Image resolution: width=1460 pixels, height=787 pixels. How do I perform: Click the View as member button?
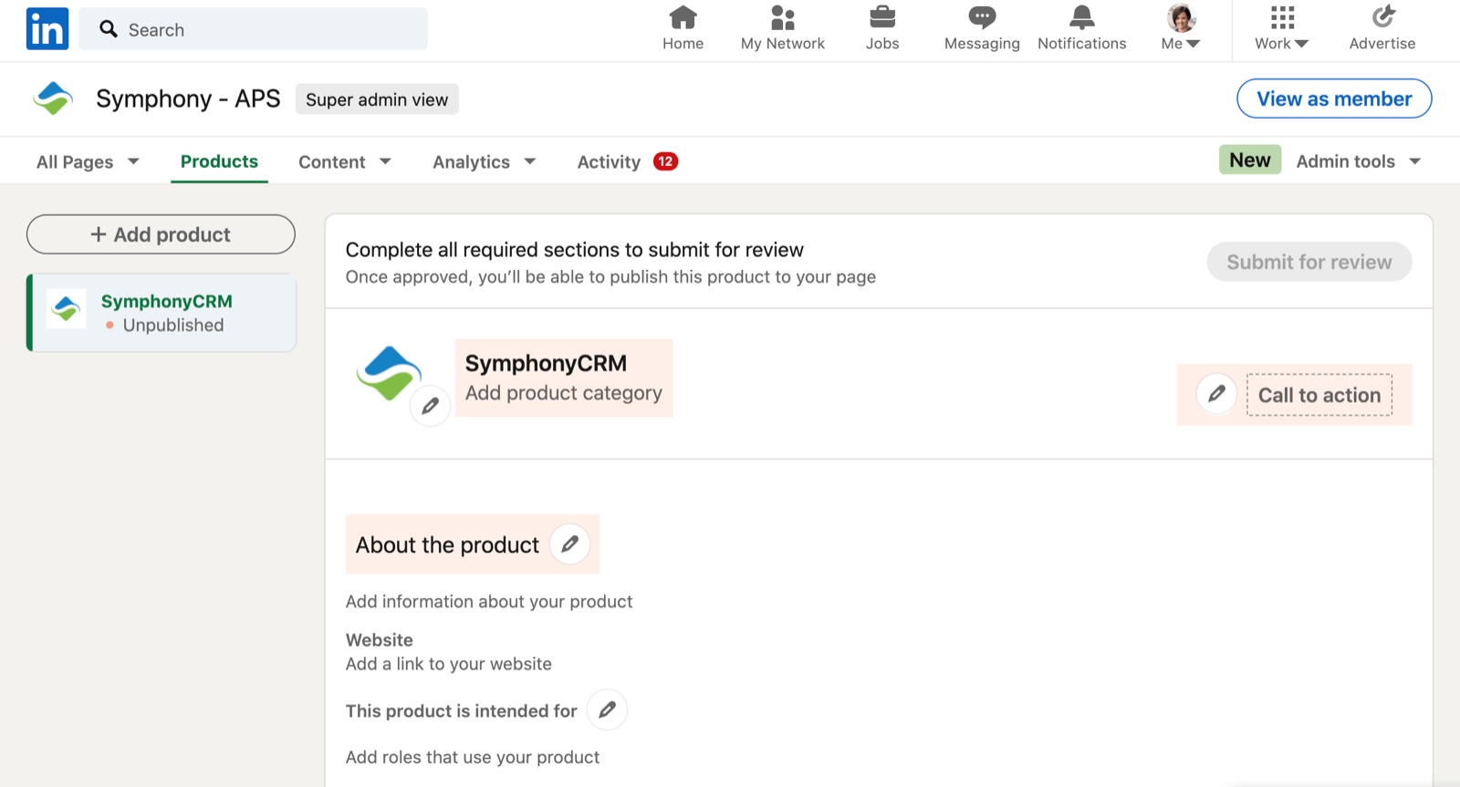(x=1333, y=98)
